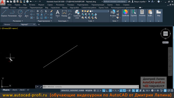Open Свойства слоя layer properties
This screenshot has width=174, height=98.
pyautogui.click(x=77, y=14)
